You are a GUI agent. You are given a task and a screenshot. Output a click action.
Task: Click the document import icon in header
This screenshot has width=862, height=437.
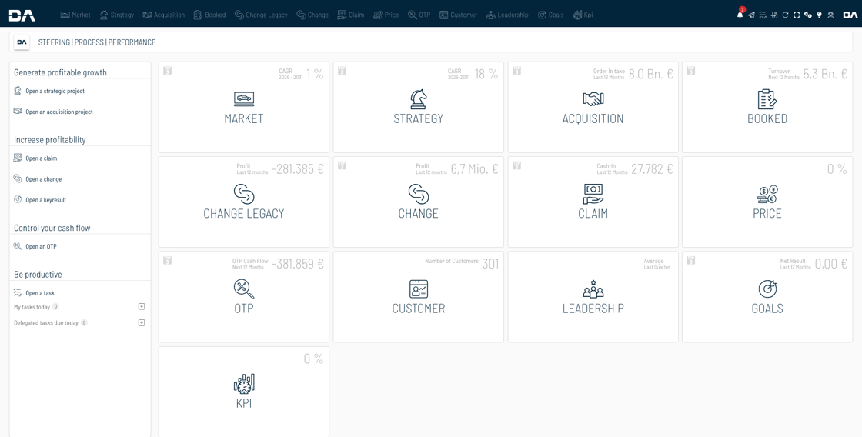pyautogui.click(x=774, y=15)
